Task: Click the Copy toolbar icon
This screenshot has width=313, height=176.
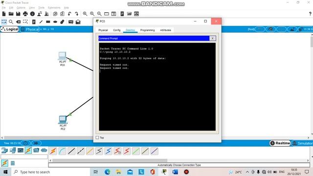Action: click(x=55, y=14)
